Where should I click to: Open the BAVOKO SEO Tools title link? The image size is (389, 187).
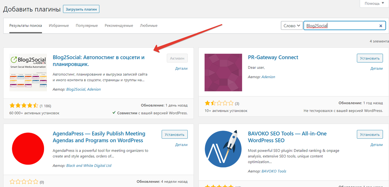coord(287,137)
